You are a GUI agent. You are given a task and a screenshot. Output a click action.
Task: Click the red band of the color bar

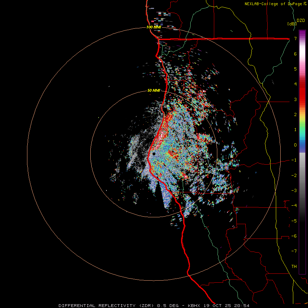pos(302,92)
